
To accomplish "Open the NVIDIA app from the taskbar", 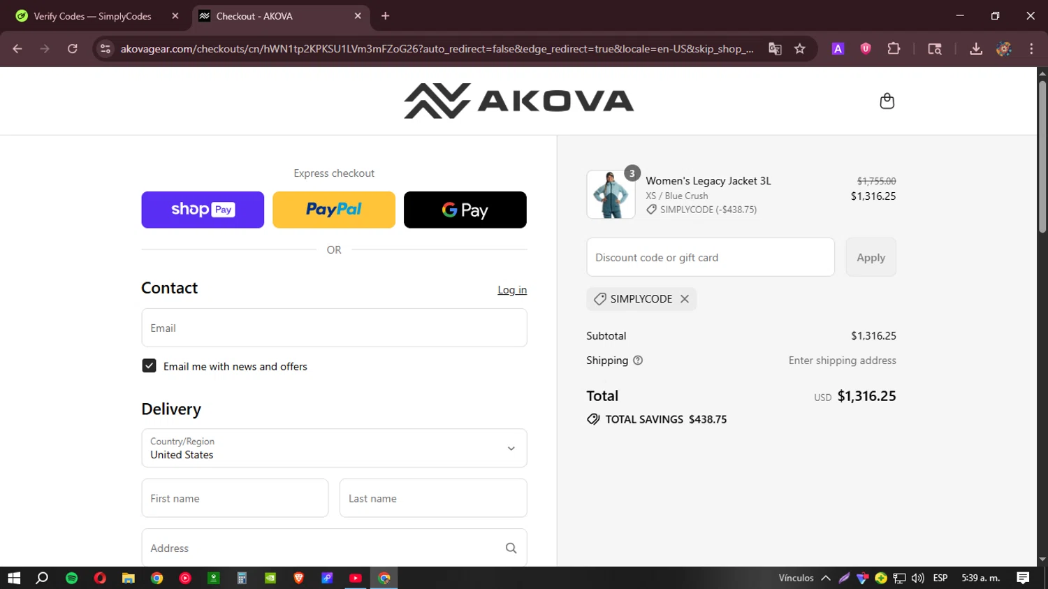I will click(270, 578).
